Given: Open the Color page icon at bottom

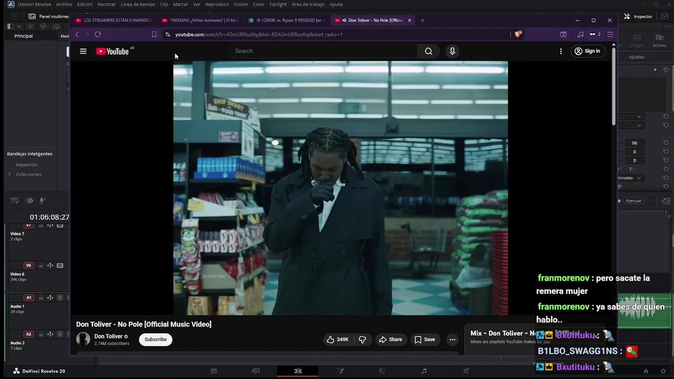Looking at the screenshot, I should tap(382, 371).
